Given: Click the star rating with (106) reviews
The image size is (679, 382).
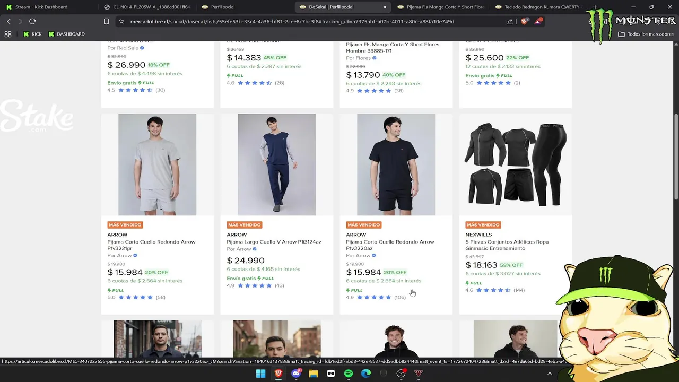Looking at the screenshot, I should (x=376, y=297).
